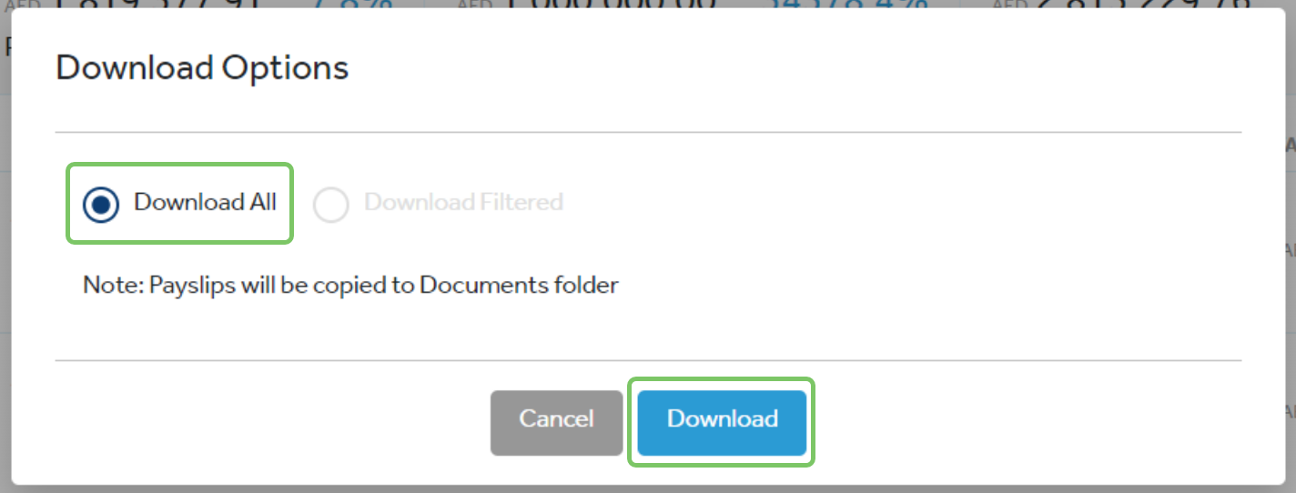Click the dimmed backdrop left of dialog
The image size is (1296, 493).
[5, 273]
